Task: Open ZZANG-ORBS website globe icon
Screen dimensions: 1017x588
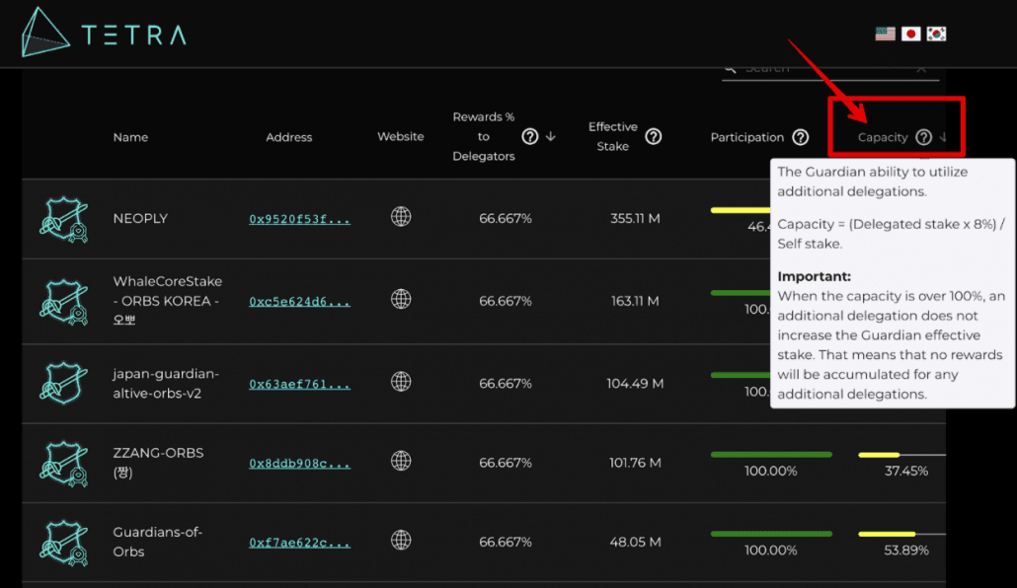Action: point(401,461)
